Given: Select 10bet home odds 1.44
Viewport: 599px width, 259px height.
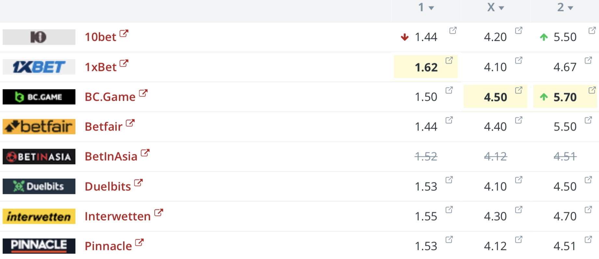Looking at the screenshot, I should point(426,37).
